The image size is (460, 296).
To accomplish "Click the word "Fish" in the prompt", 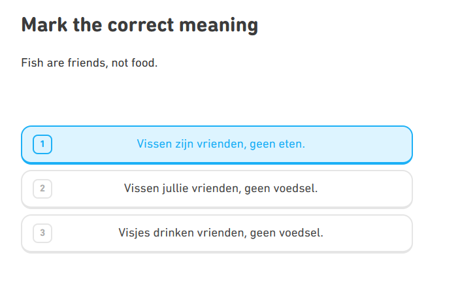I will 32,63.
